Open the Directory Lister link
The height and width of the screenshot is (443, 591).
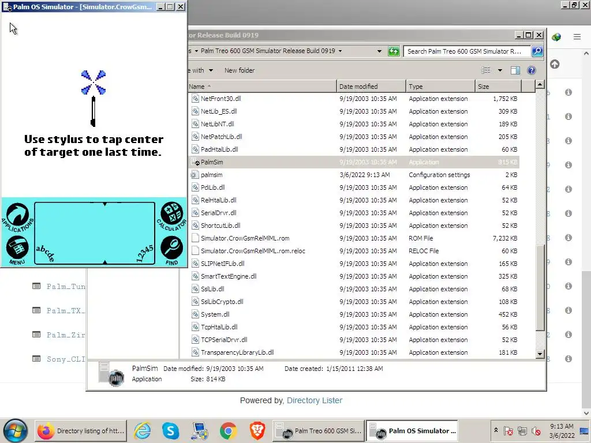click(x=315, y=400)
